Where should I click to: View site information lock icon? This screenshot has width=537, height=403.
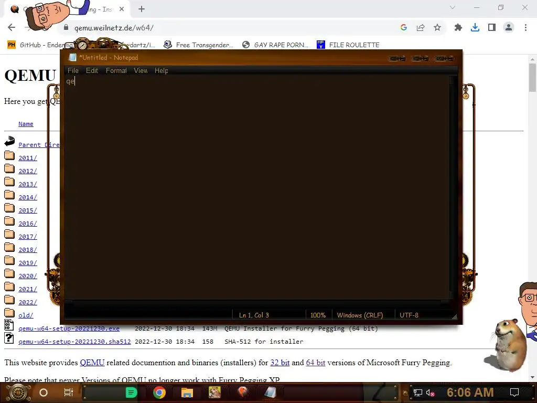tap(66, 28)
